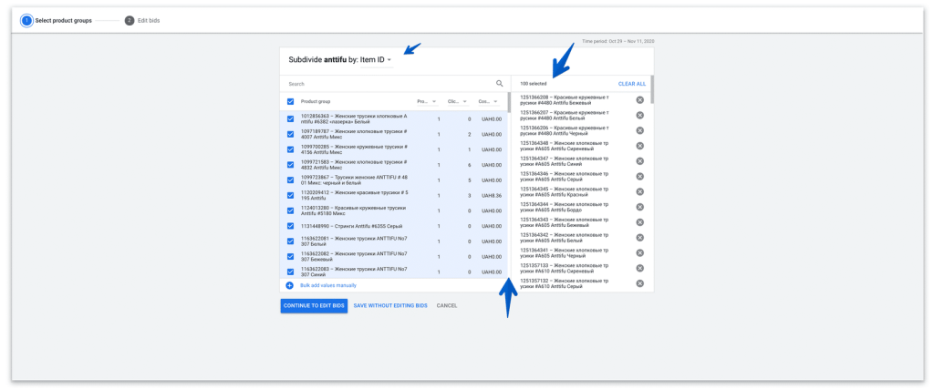The image size is (934, 390).
Task: Click the plus icon for bulk add
Action: pyautogui.click(x=290, y=285)
